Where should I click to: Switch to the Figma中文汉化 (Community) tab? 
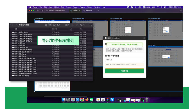(55, 11)
